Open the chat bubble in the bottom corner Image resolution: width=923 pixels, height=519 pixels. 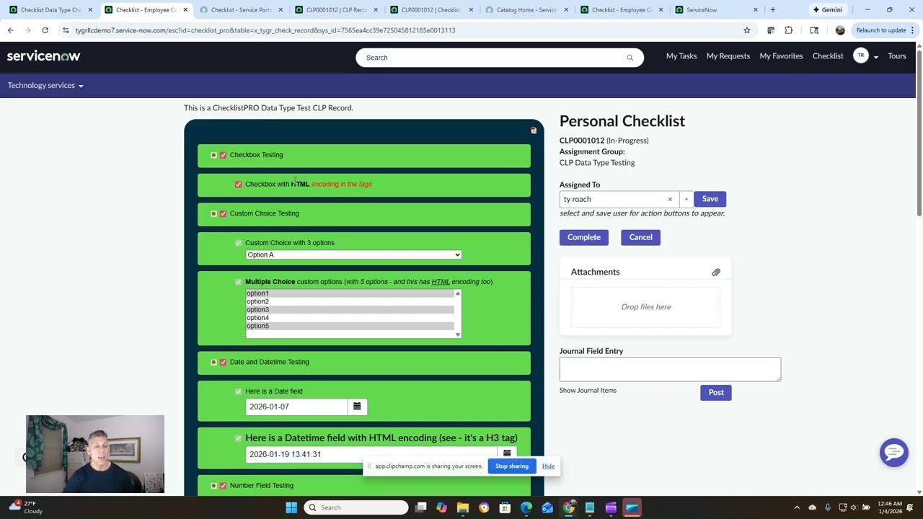893,452
